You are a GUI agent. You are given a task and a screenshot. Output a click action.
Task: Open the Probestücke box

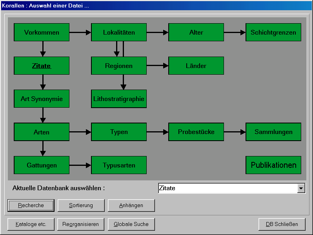(x=196, y=132)
